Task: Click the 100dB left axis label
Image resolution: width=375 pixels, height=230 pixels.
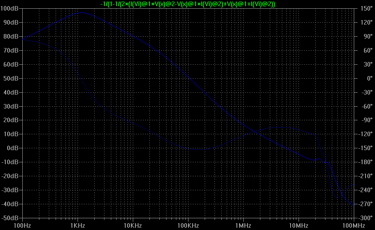Action: 9,9
